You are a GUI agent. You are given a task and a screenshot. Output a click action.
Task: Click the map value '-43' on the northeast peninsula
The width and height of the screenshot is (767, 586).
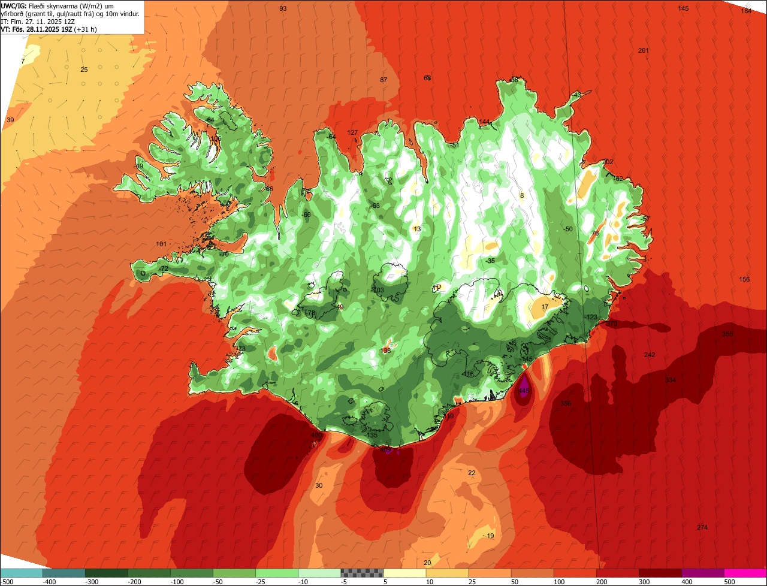click(576, 95)
